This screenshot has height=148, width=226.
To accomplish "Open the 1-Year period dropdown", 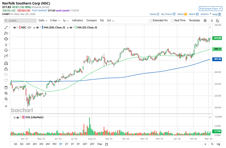I will [55, 20].
